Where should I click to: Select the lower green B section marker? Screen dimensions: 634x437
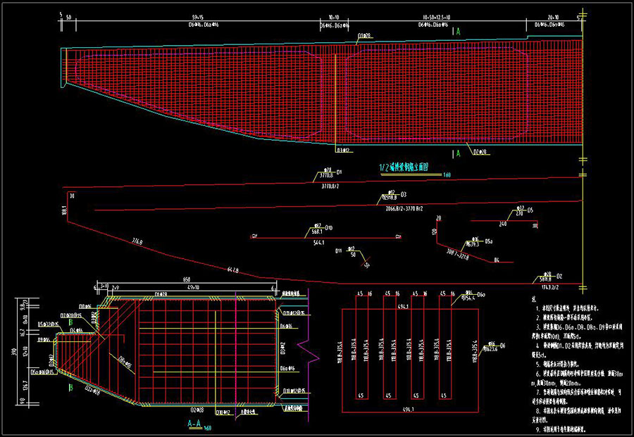coord(70,387)
